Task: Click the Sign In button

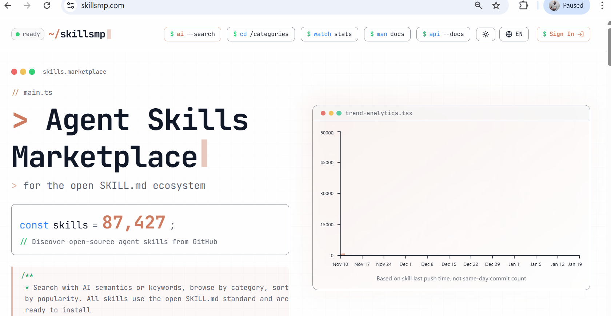Action: pos(563,34)
